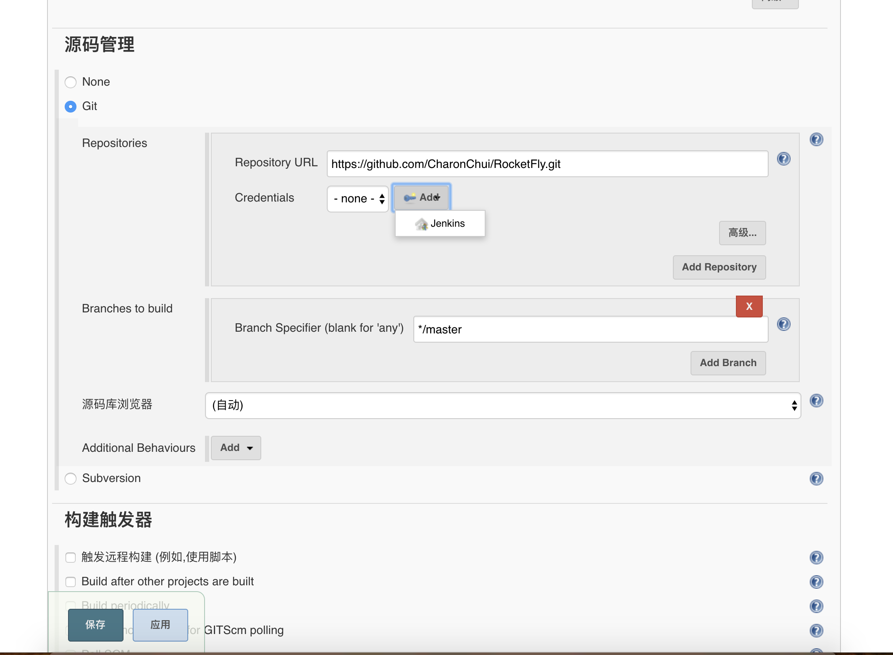Open Additional Behaviours Add dropdown
The image size is (893, 655).
[x=236, y=448]
